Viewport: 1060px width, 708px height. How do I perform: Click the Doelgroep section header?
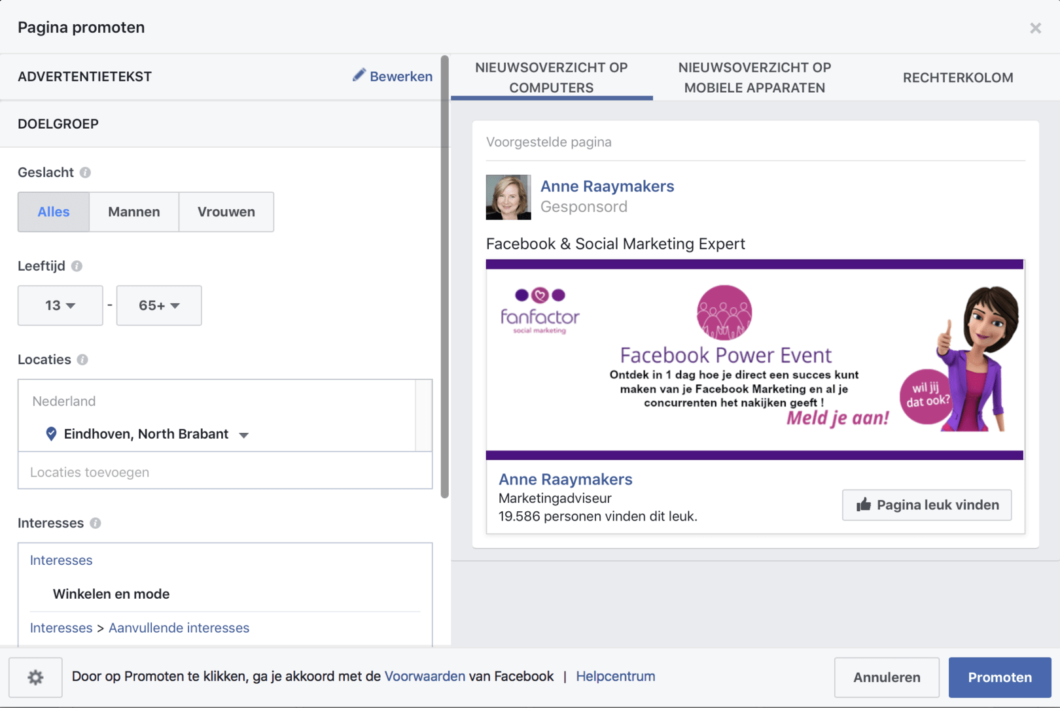pos(58,124)
